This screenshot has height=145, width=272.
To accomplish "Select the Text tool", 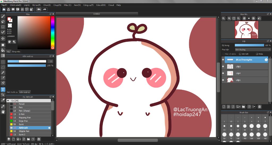I will [x=3, y=89].
